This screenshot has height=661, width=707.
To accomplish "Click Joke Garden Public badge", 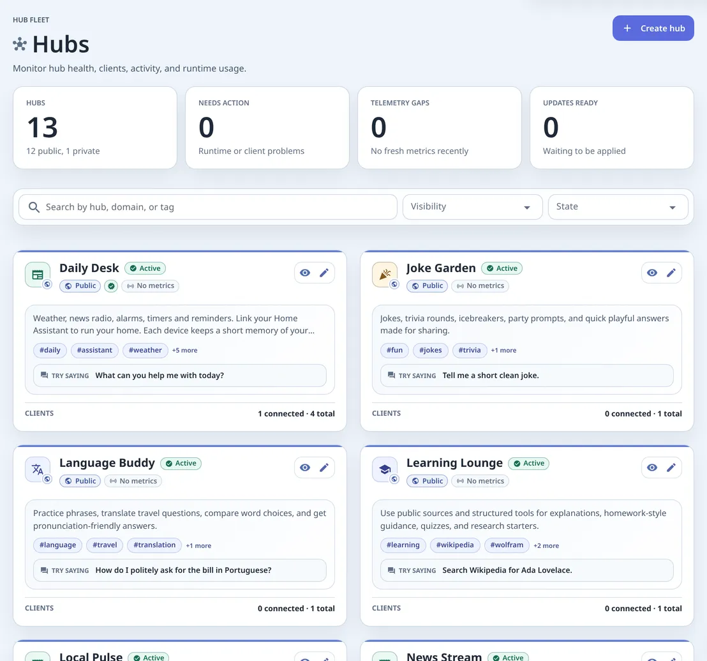I will [x=427, y=286].
